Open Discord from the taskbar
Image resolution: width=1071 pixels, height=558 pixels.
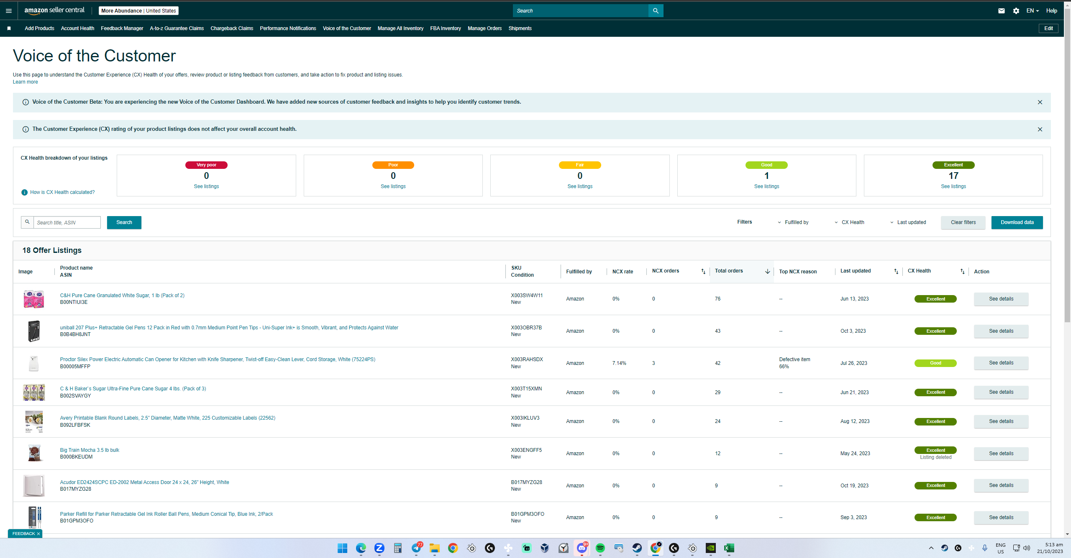tap(582, 548)
